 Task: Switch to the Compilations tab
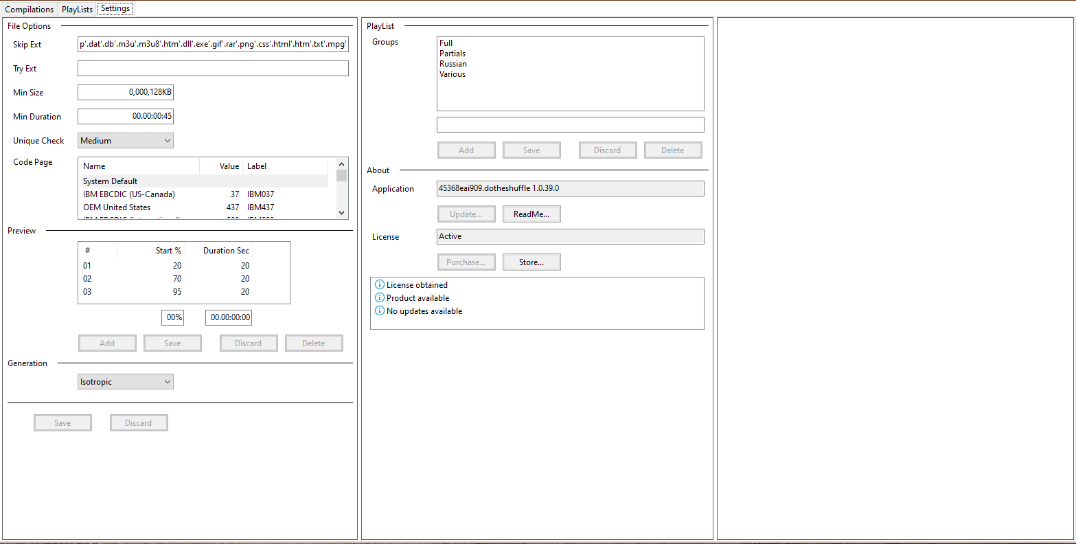coord(30,10)
